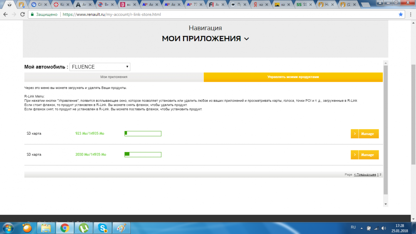Open Paint from the taskbar
The image size is (416, 234).
121,228
